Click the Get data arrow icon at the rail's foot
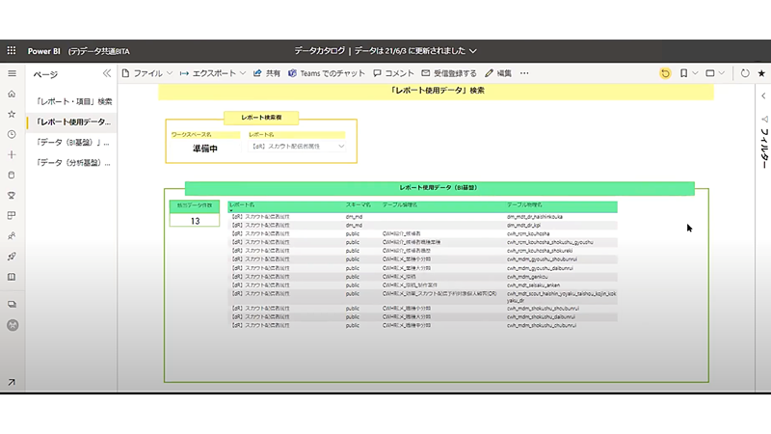 click(x=12, y=382)
